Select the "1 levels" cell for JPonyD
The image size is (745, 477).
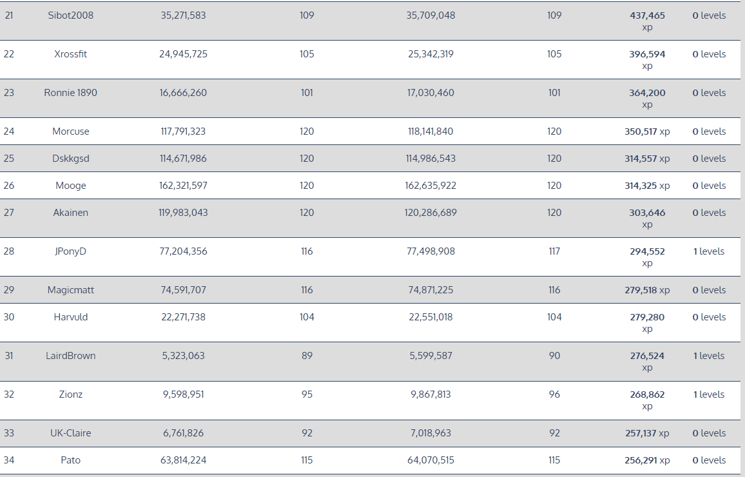(x=709, y=251)
